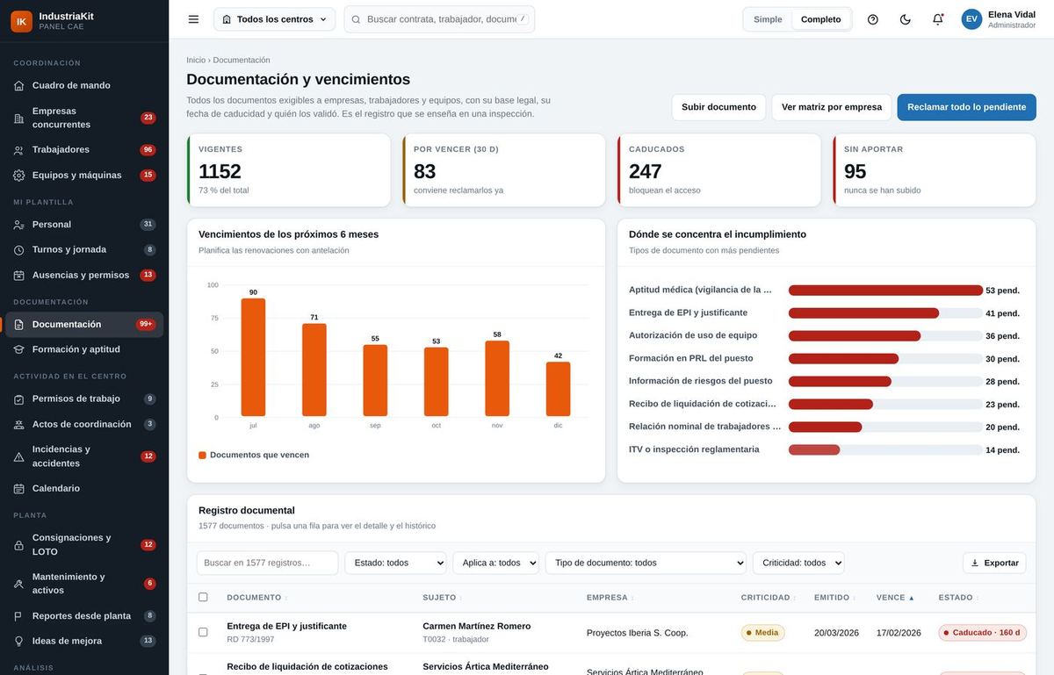The width and height of the screenshot is (1054, 675).
Task: Open the Calendario sidebar icon
Action: tap(19, 488)
